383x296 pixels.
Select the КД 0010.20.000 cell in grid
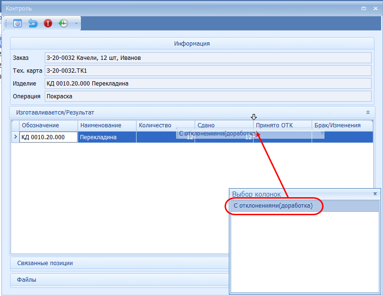(x=49, y=137)
